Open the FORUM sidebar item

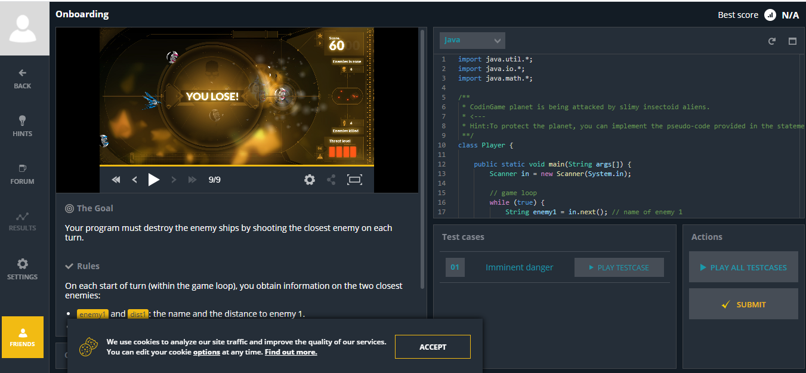coord(23,174)
